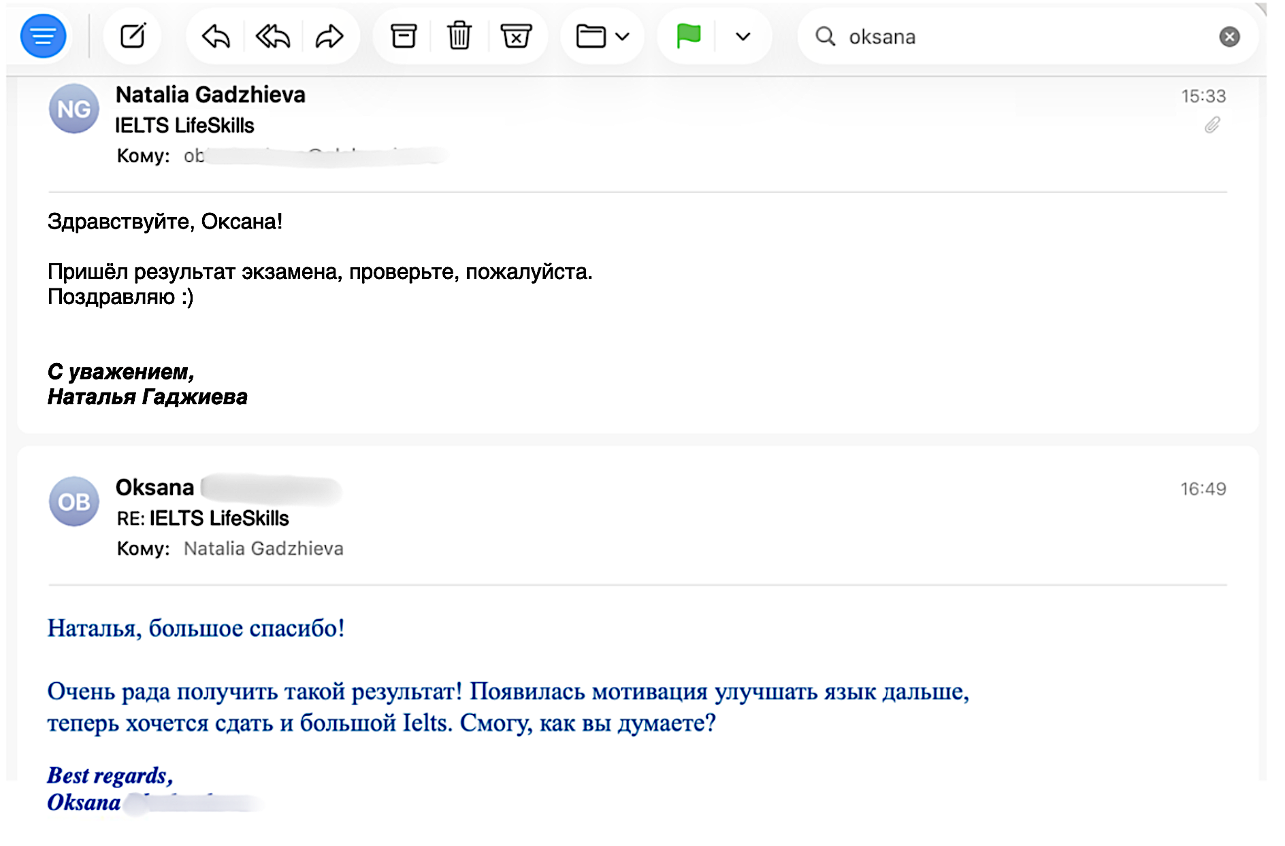
Task: Archive the selected message
Action: [x=404, y=36]
